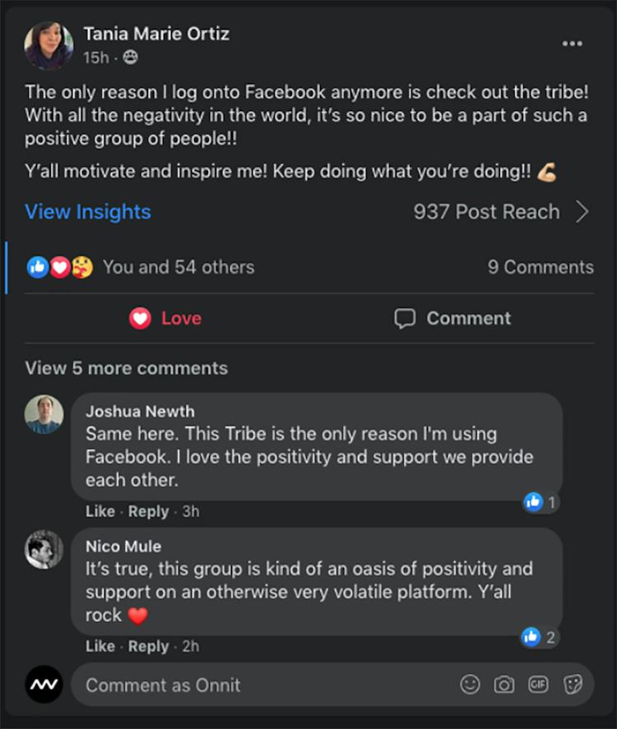The width and height of the screenshot is (617, 729).
Task: Like Joshua Newth's comment
Action: click(x=100, y=511)
